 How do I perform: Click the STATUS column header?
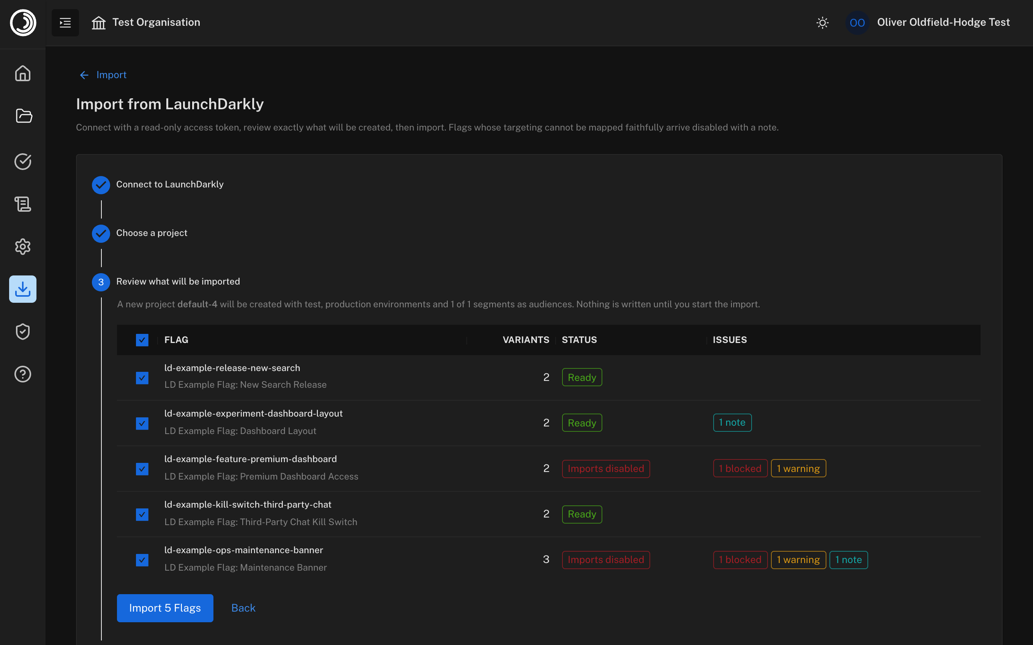click(579, 340)
